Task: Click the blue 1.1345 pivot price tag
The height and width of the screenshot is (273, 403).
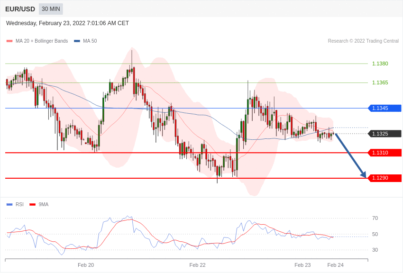Action: (x=385, y=108)
